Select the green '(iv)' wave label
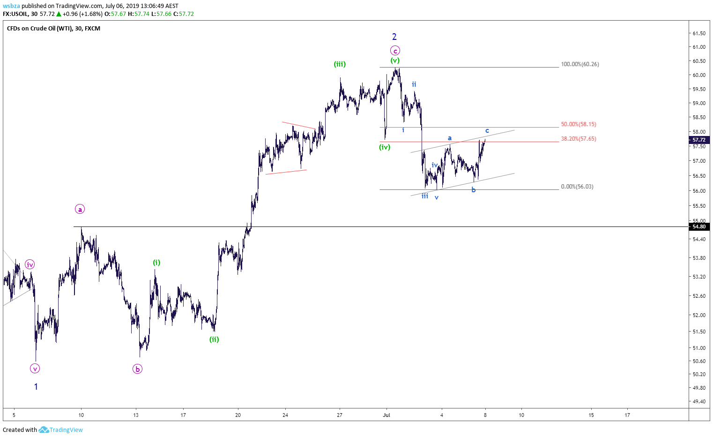Viewport: 713px width, 438px height. point(385,147)
